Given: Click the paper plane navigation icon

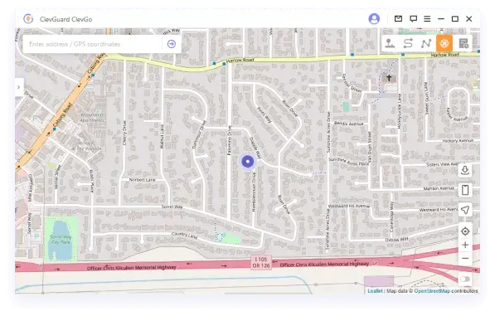Looking at the screenshot, I should tap(465, 210).
